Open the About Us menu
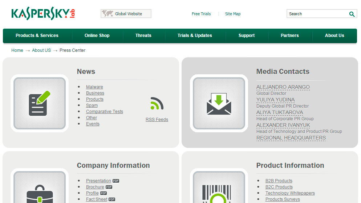 coord(334,36)
